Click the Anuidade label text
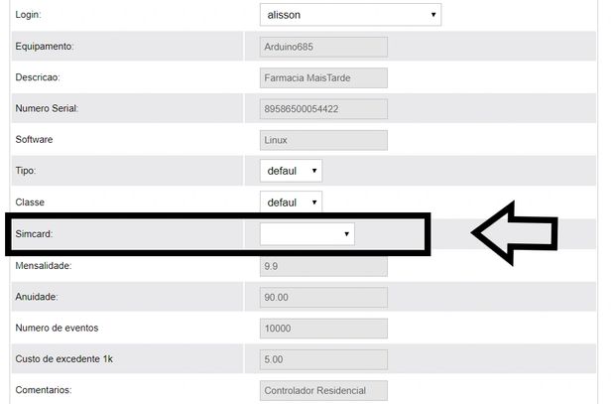The width and height of the screenshot is (614, 404). 38,297
